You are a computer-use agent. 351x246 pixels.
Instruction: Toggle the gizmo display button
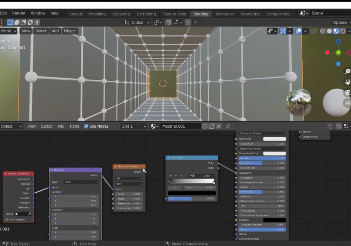coord(283,31)
